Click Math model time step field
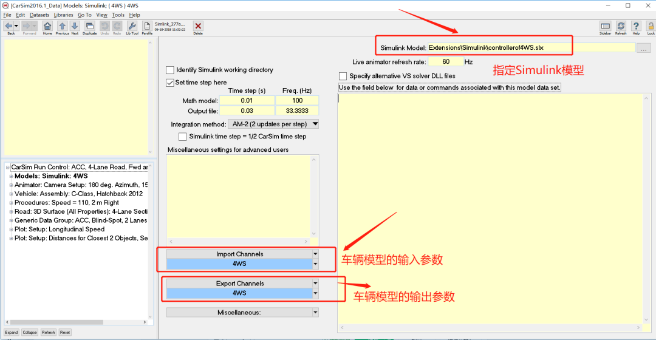Screen dimensions: 656x340 (247, 100)
